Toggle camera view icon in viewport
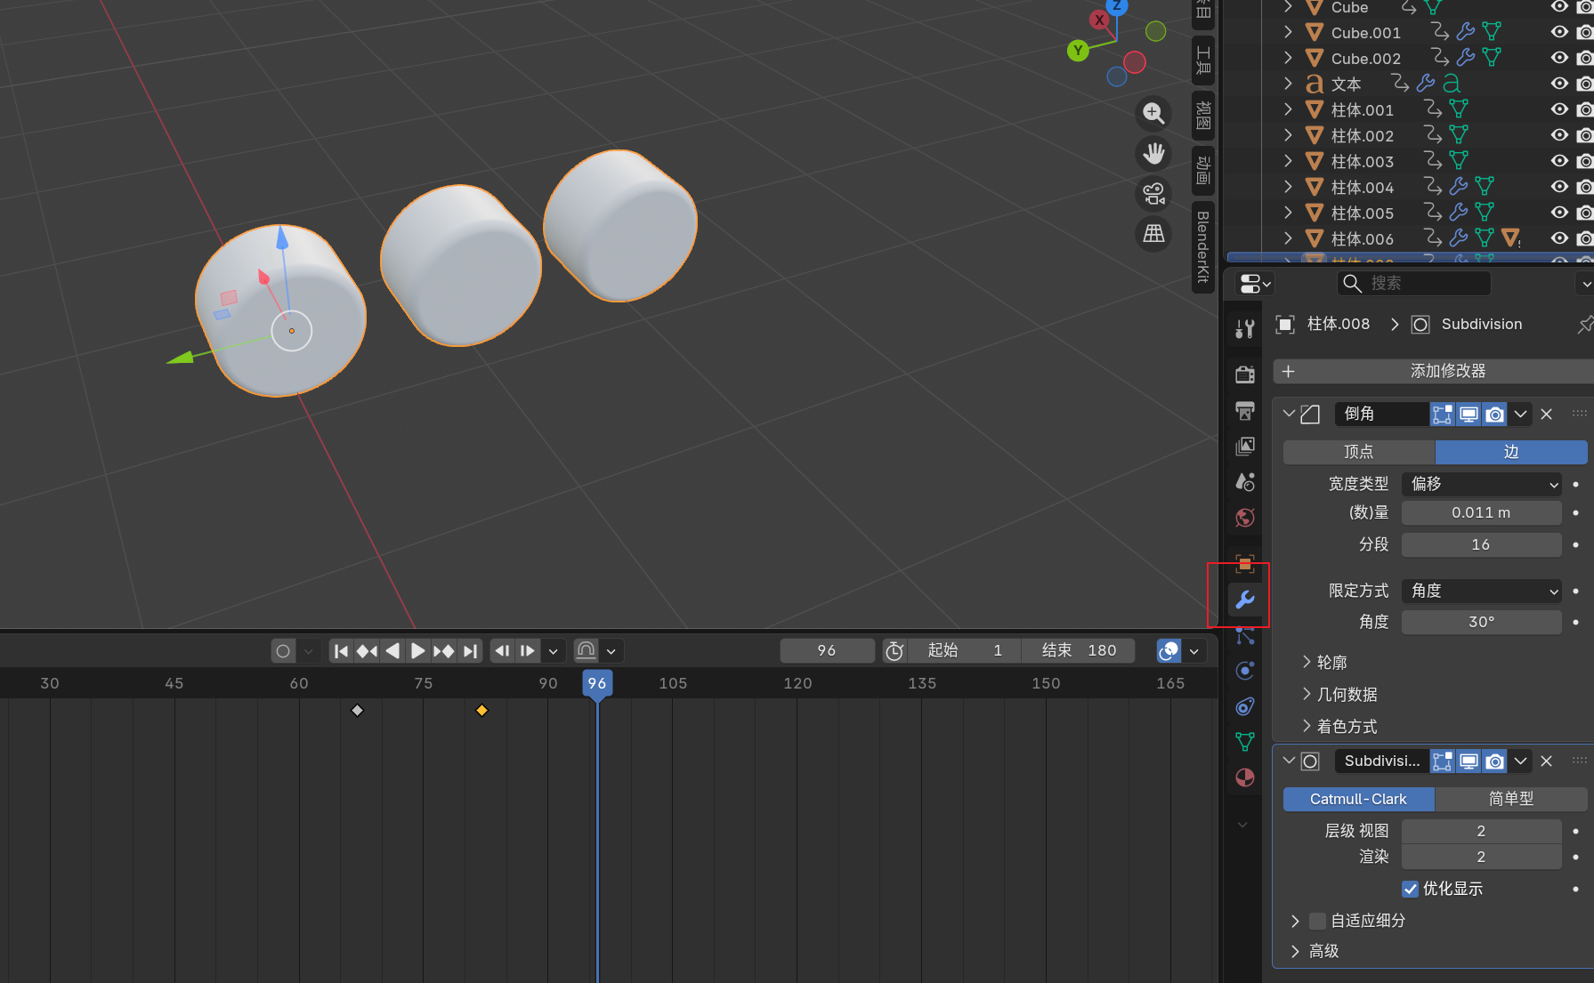1594x983 pixels. coord(1153,193)
